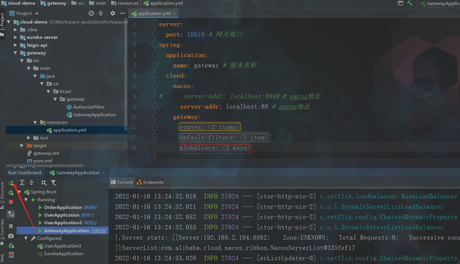This screenshot has width=460, height=264.
Task: Click the Debug bug icon in Run Dashboard
Action: [11, 192]
